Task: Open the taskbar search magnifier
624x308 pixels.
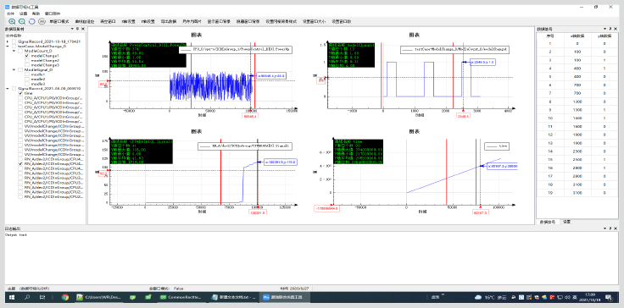Action: 27,297
